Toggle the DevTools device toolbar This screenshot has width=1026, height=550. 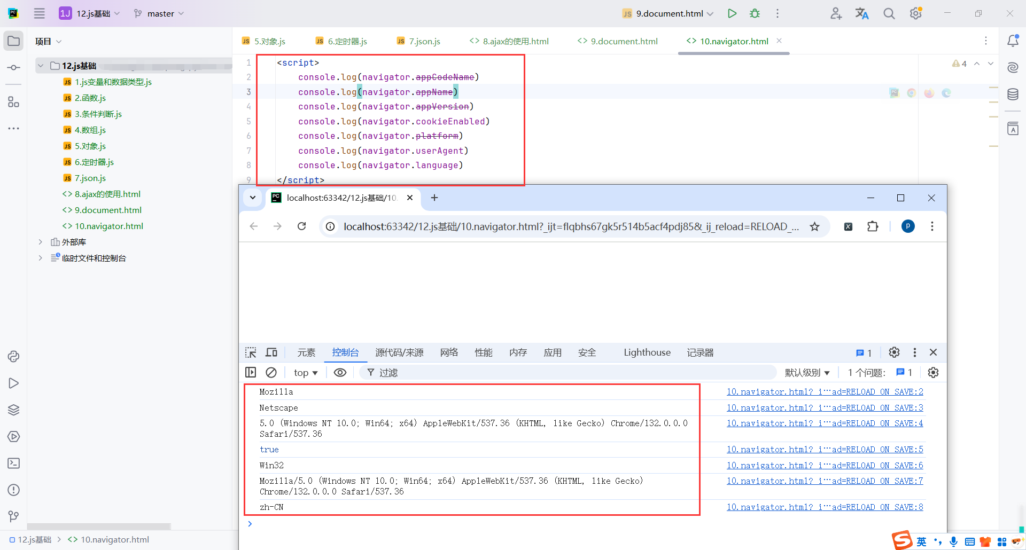(x=271, y=352)
